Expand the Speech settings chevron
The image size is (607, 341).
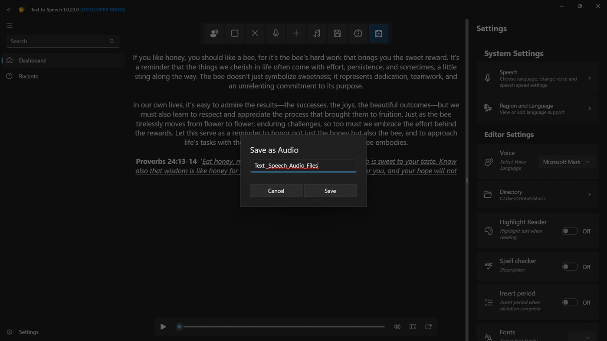click(x=589, y=78)
